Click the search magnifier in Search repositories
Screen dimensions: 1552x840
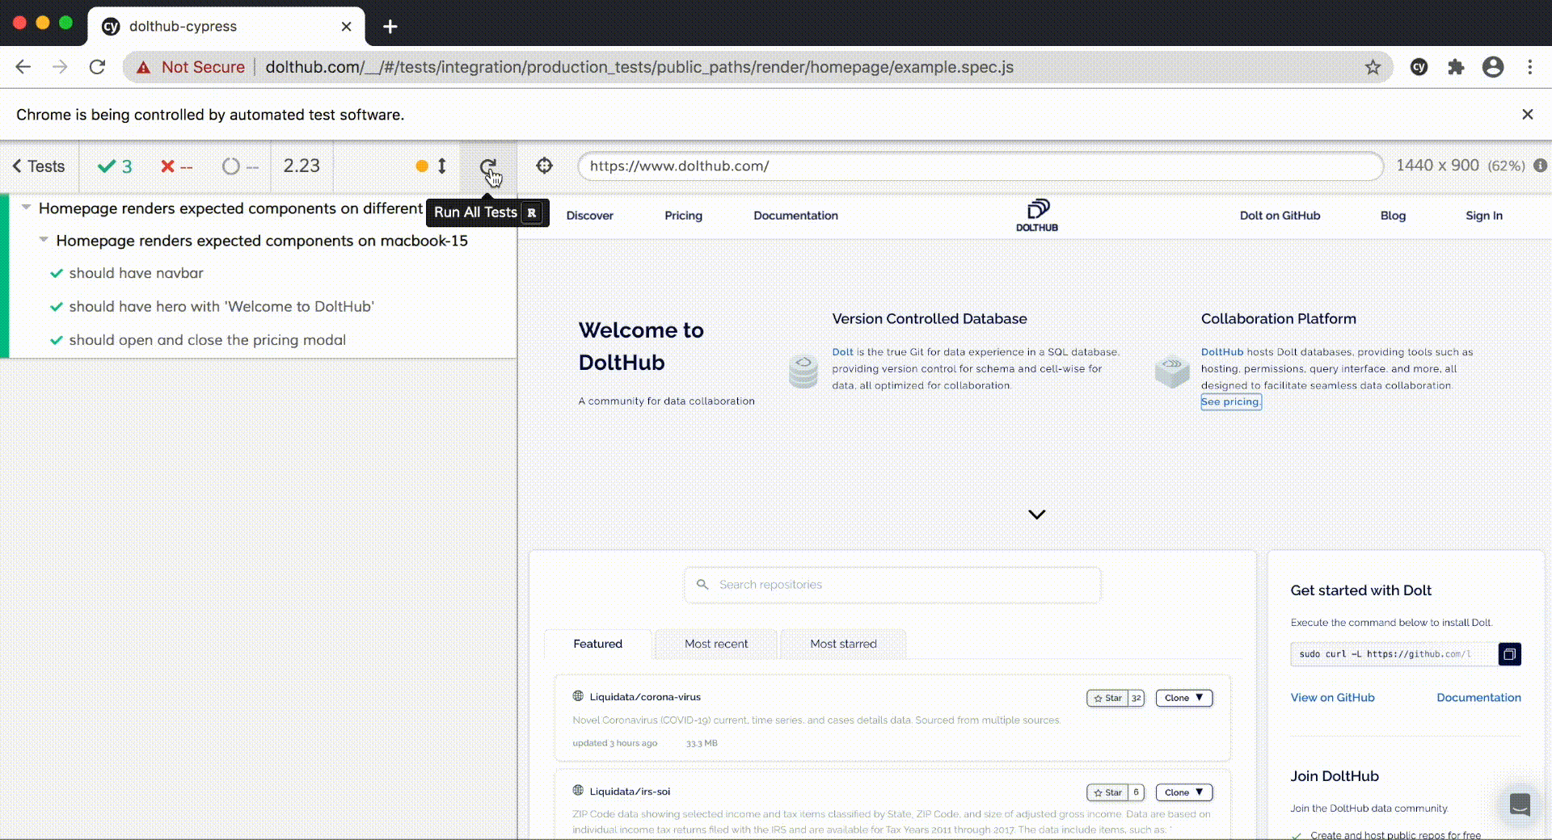(x=702, y=585)
